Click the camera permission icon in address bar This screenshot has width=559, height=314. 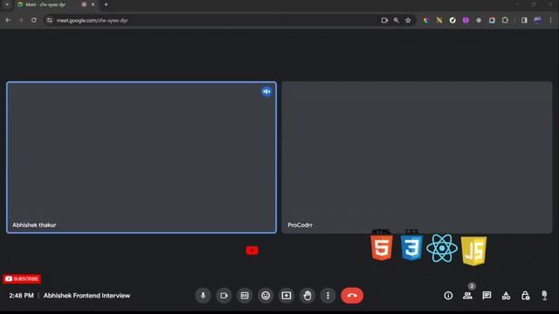pyautogui.click(x=384, y=20)
